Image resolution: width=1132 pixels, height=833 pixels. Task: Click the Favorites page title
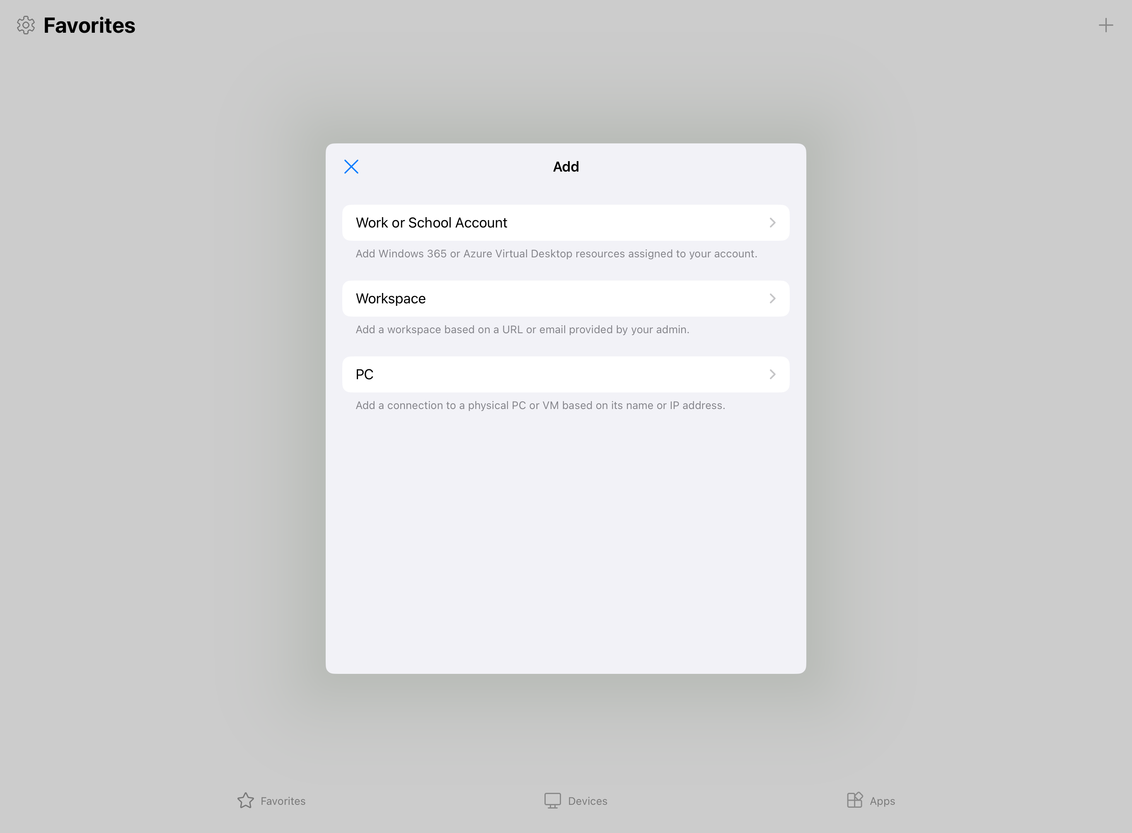click(89, 25)
